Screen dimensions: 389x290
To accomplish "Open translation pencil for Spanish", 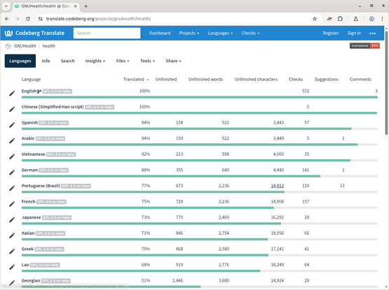I will pyautogui.click(x=12, y=125).
